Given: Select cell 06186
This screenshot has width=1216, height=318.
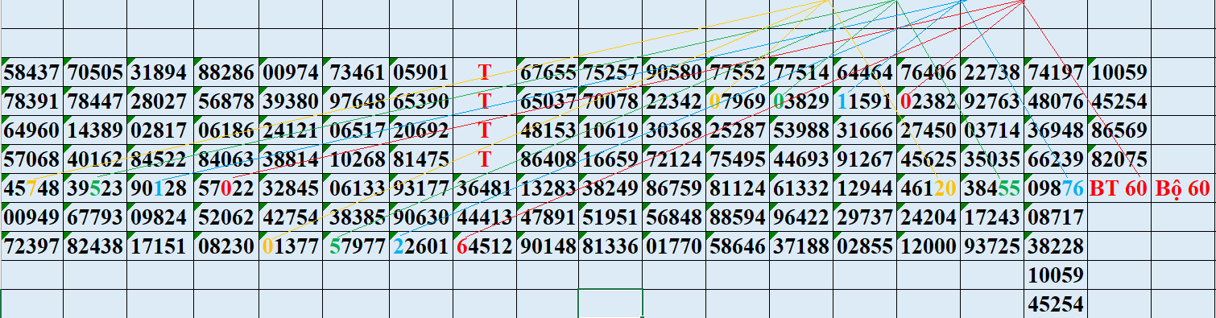Looking at the screenshot, I should point(226,130).
